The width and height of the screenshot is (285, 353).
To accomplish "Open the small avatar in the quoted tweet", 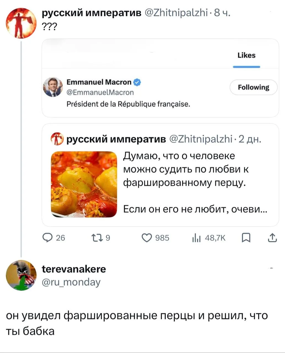I will [57, 139].
